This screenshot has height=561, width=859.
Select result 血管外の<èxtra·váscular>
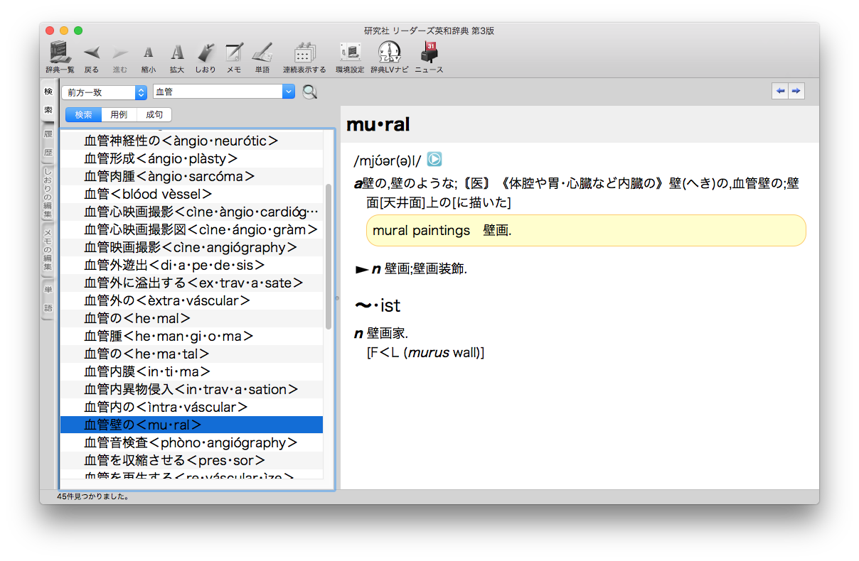[x=191, y=300]
